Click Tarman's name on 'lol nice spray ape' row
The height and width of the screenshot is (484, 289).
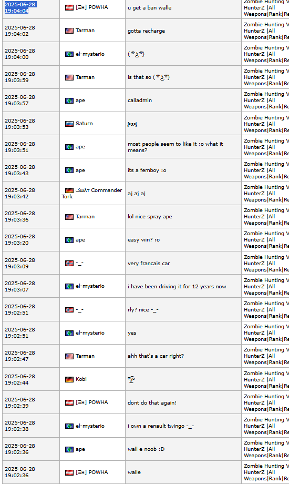pyautogui.click(x=85, y=217)
